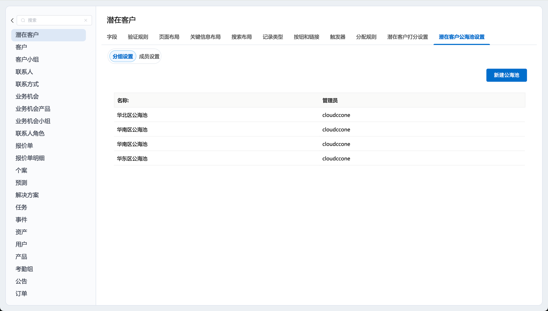Open 潜在客户打分设置 tab
The image size is (548, 311).
click(x=407, y=37)
